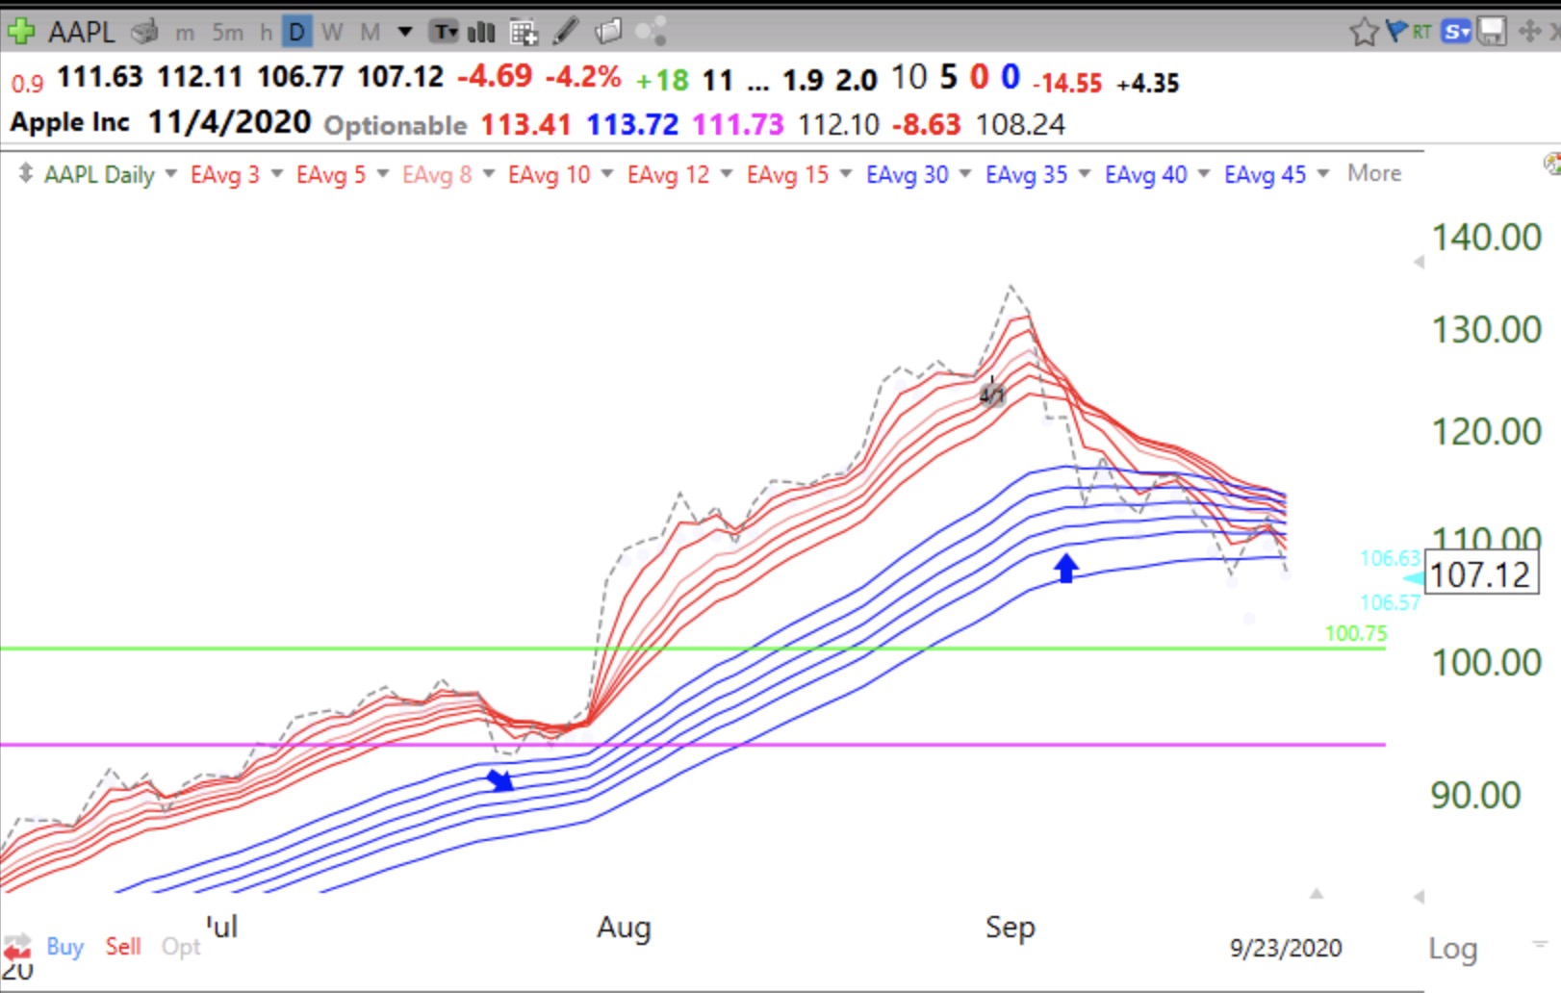The image size is (1561, 993).
Task: Open the notes folder icon
Action: [x=608, y=32]
